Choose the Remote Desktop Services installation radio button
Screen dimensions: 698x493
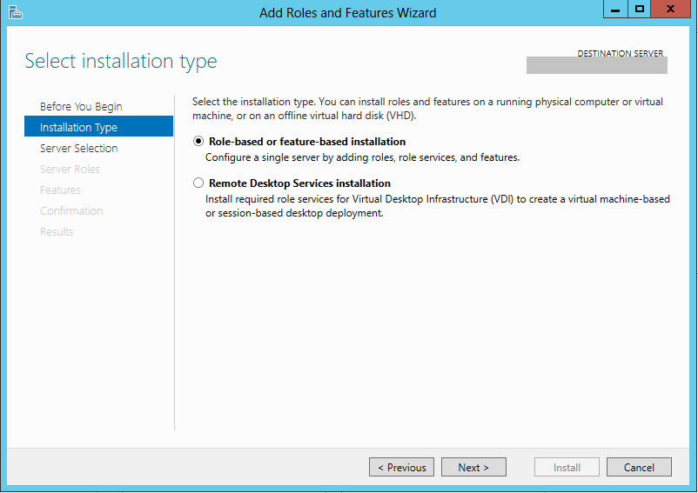coord(198,183)
